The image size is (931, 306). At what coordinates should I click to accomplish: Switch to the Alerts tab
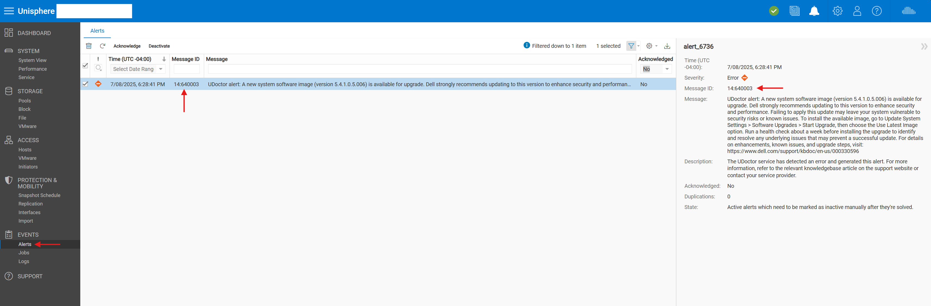97,31
